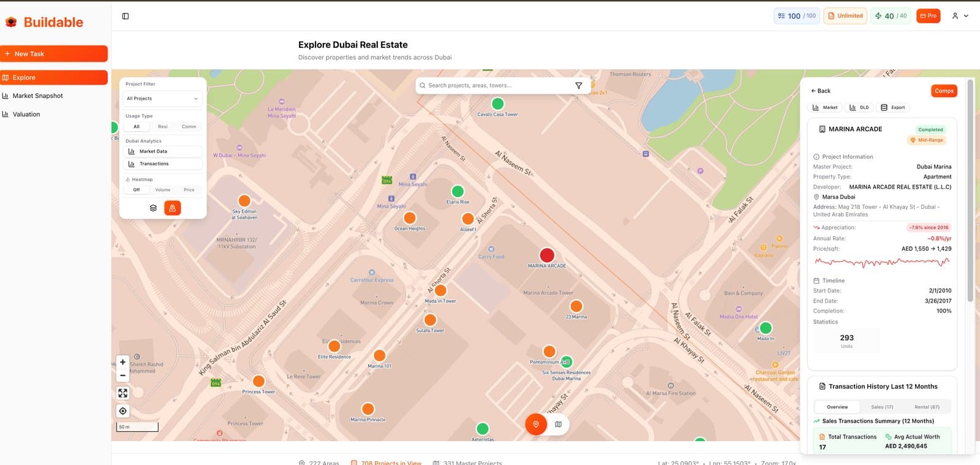Set Usage Type to All
The image size is (980, 465).
click(x=137, y=127)
